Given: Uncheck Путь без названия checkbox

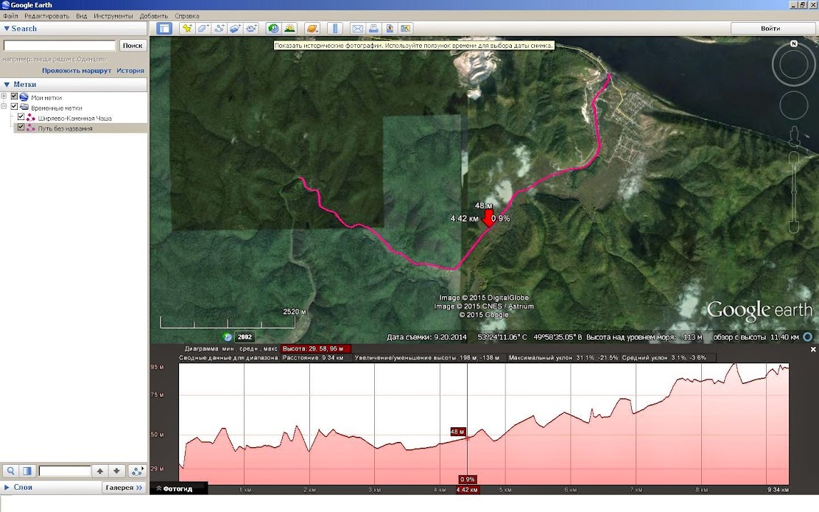Looking at the screenshot, I should (x=21, y=127).
